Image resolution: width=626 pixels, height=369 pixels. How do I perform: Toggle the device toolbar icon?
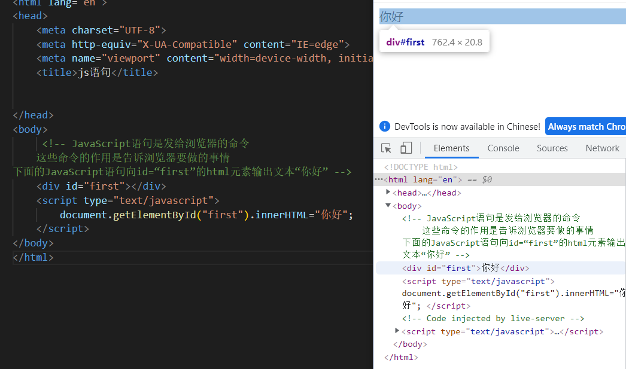[406, 148]
